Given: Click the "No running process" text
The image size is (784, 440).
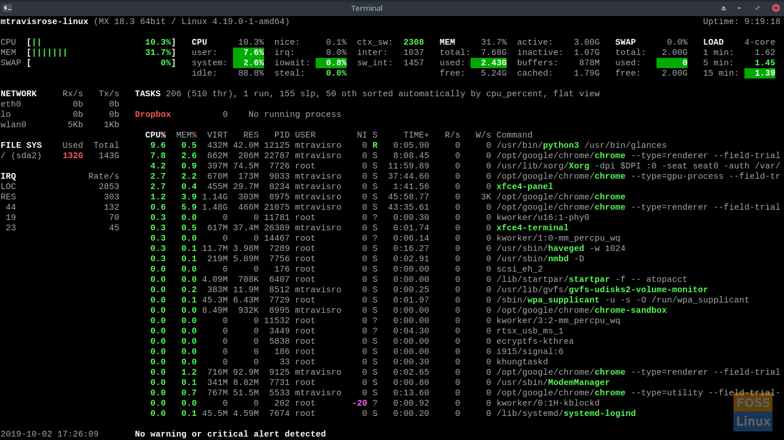Looking at the screenshot, I should pyautogui.click(x=294, y=115).
